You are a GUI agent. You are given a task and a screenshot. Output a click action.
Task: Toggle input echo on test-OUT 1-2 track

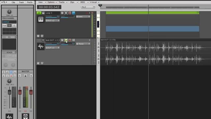[74, 40]
